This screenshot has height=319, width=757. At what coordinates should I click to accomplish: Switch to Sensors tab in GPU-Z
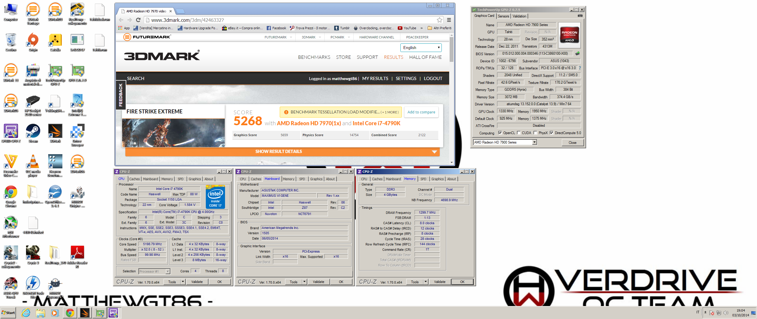click(503, 16)
